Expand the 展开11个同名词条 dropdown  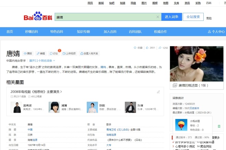[x=42, y=61]
